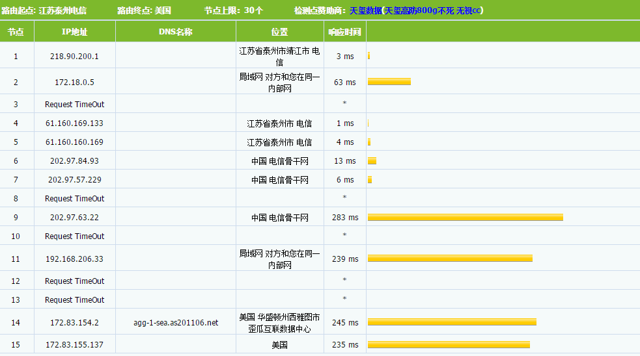Click DNS name agg-1-sea.as201106.net
This screenshot has width=640, height=356.
point(176,323)
